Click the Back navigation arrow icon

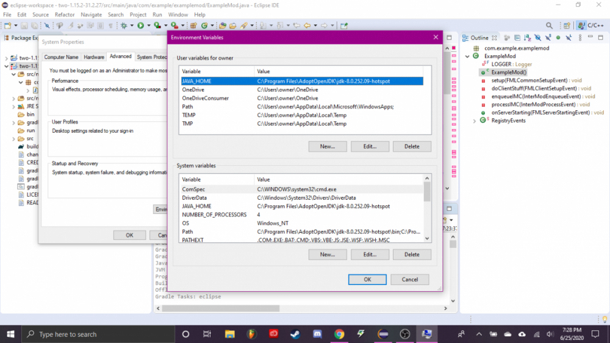point(307,26)
